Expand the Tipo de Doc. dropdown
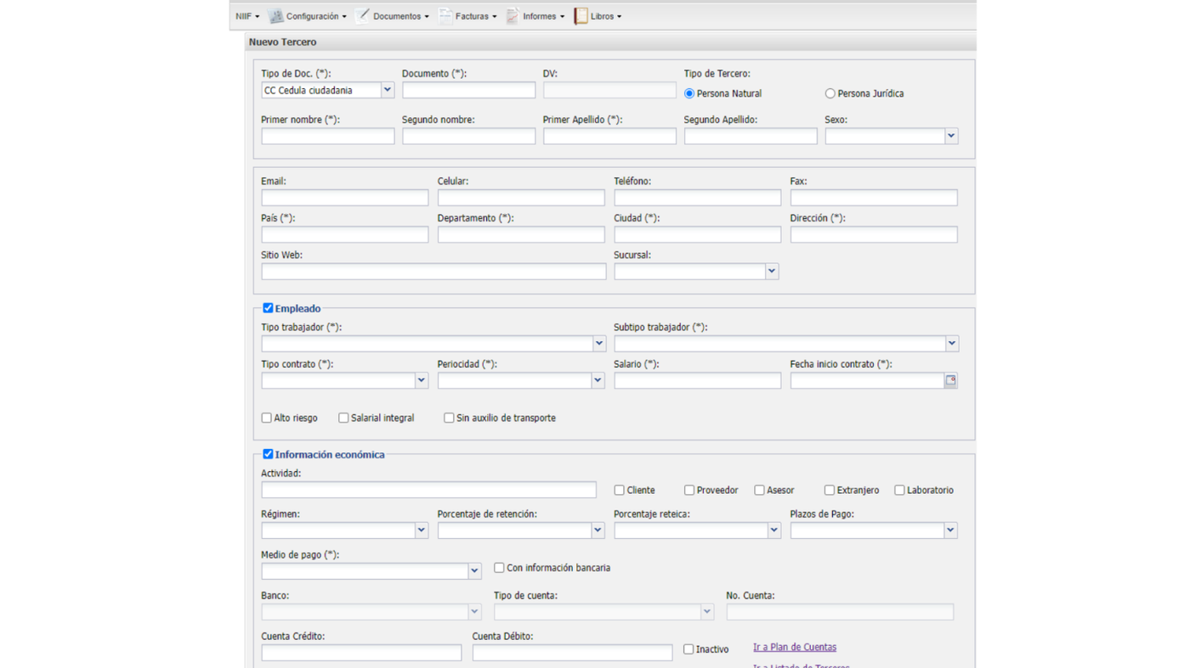Image resolution: width=1190 pixels, height=668 pixels. click(x=387, y=90)
